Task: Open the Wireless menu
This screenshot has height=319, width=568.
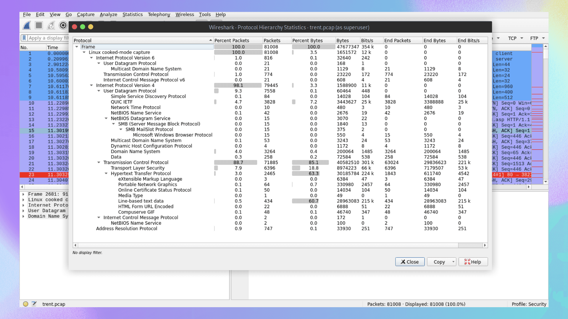Action: point(185,14)
